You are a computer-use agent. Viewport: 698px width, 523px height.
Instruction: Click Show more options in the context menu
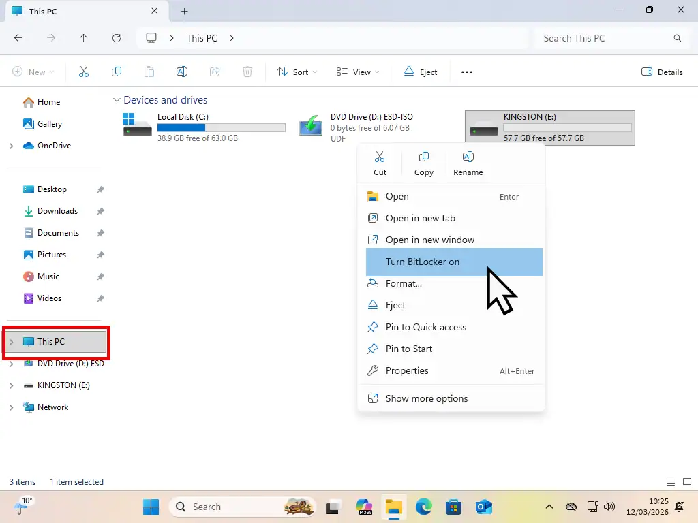[426, 398]
